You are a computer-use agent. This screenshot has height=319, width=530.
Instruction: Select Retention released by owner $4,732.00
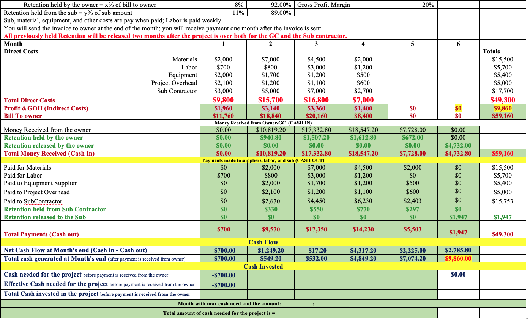tap(458, 145)
